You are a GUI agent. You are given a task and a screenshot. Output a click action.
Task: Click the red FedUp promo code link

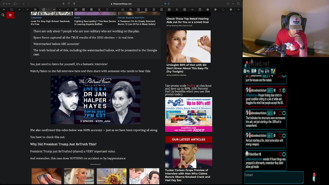pos(191,86)
